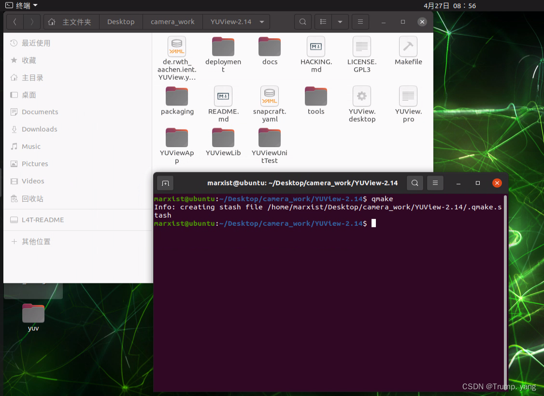Open the HACKING.md file

pyautogui.click(x=315, y=46)
